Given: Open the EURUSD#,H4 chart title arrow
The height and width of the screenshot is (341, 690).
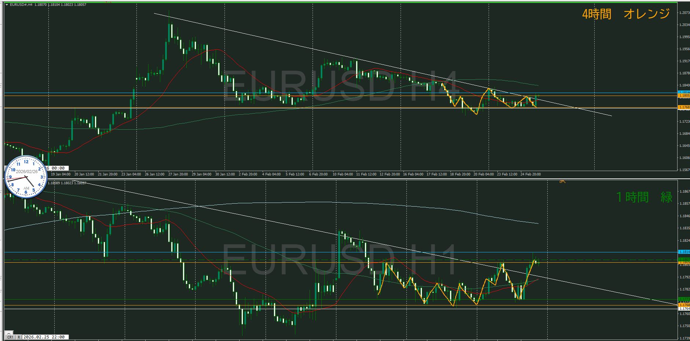Looking at the screenshot, I should pos(7,5).
